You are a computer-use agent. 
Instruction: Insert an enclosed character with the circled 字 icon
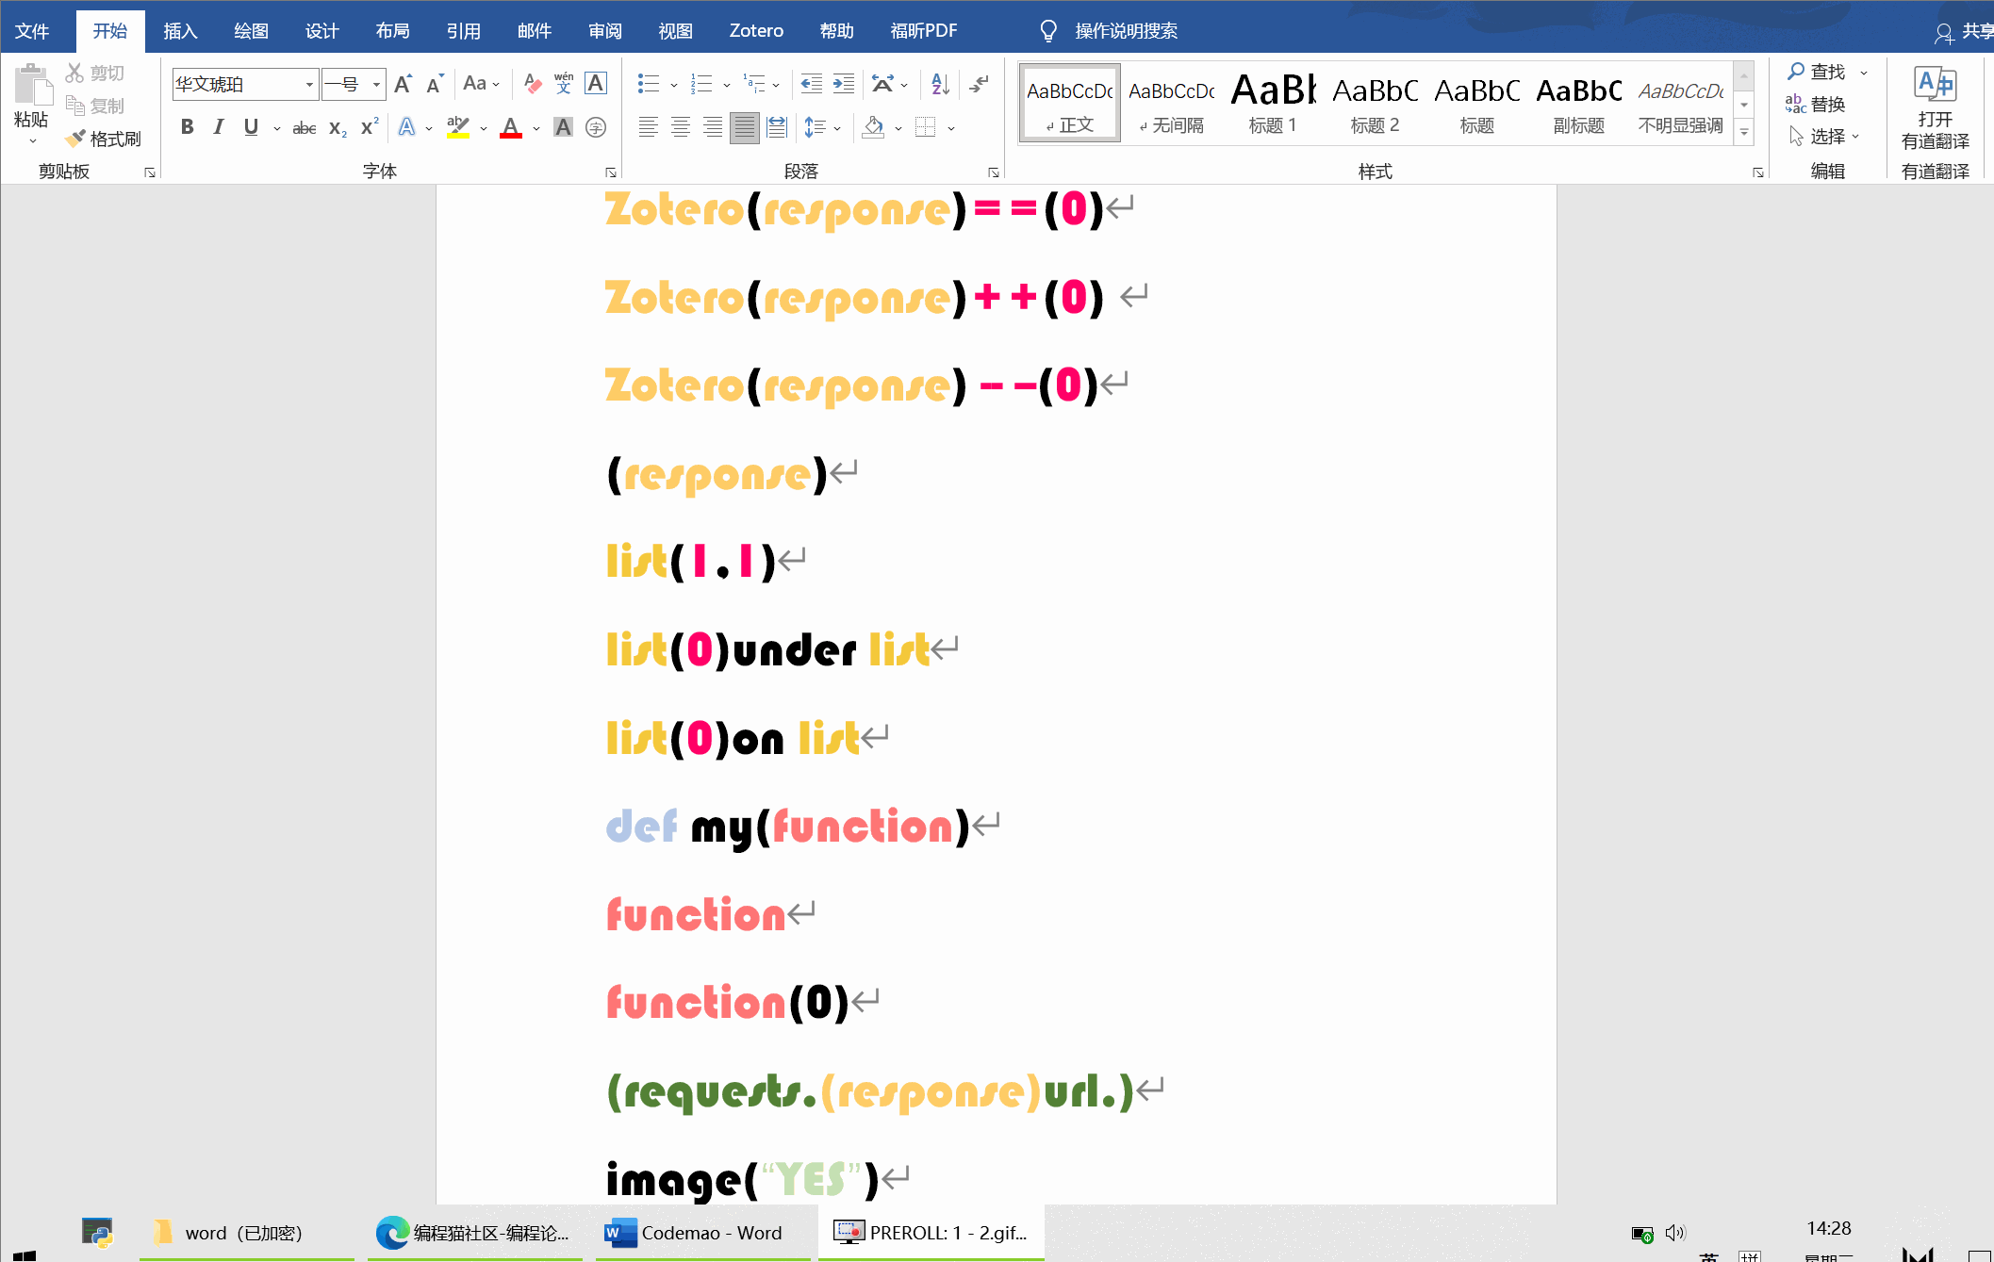[596, 127]
